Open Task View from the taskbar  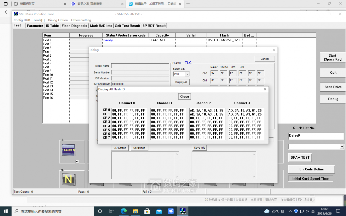(112, 211)
